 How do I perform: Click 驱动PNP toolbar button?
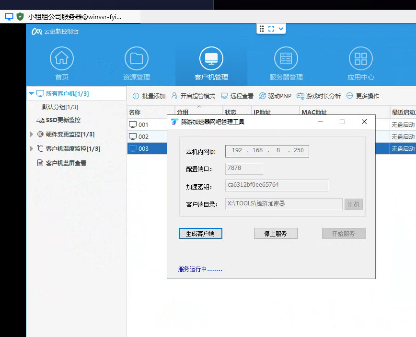pyautogui.click(x=275, y=96)
